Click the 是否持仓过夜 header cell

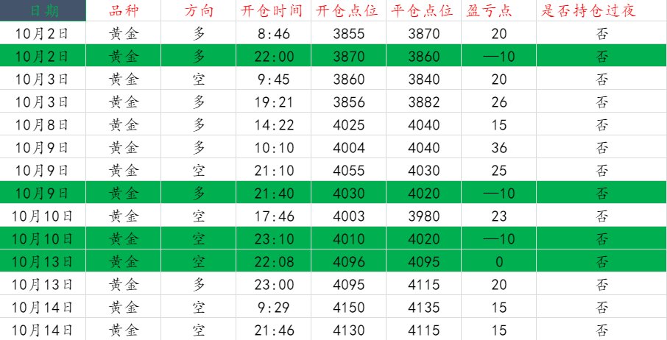pos(601,11)
